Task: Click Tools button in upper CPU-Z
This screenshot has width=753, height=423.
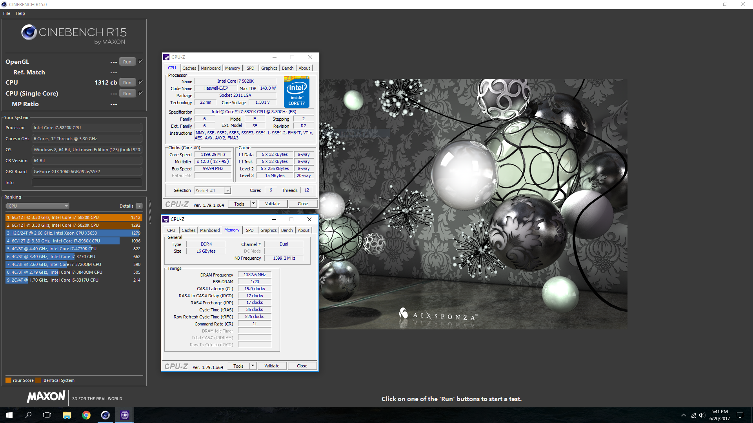Action: (x=239, y=204)
